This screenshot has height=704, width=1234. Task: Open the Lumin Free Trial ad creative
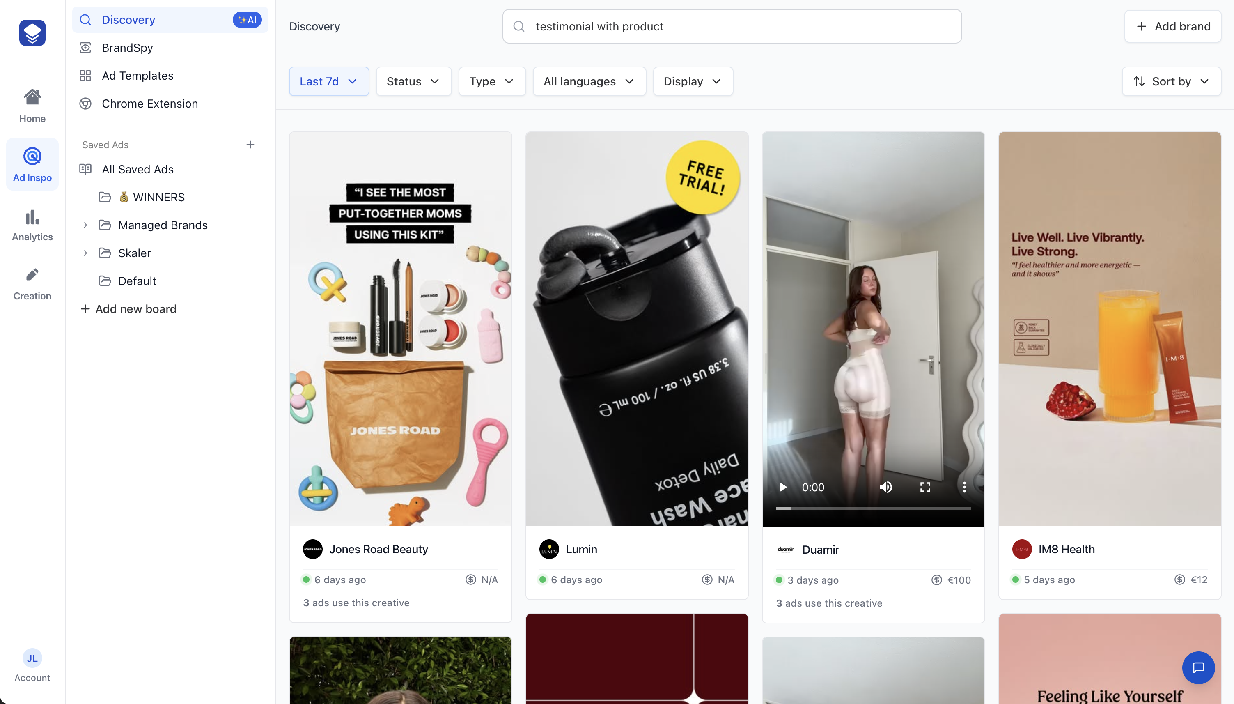637,329
